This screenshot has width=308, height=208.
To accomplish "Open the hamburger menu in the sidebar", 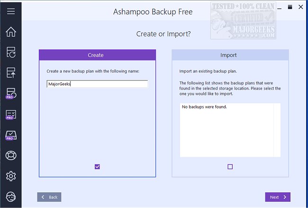I will [x=11, y=11].
